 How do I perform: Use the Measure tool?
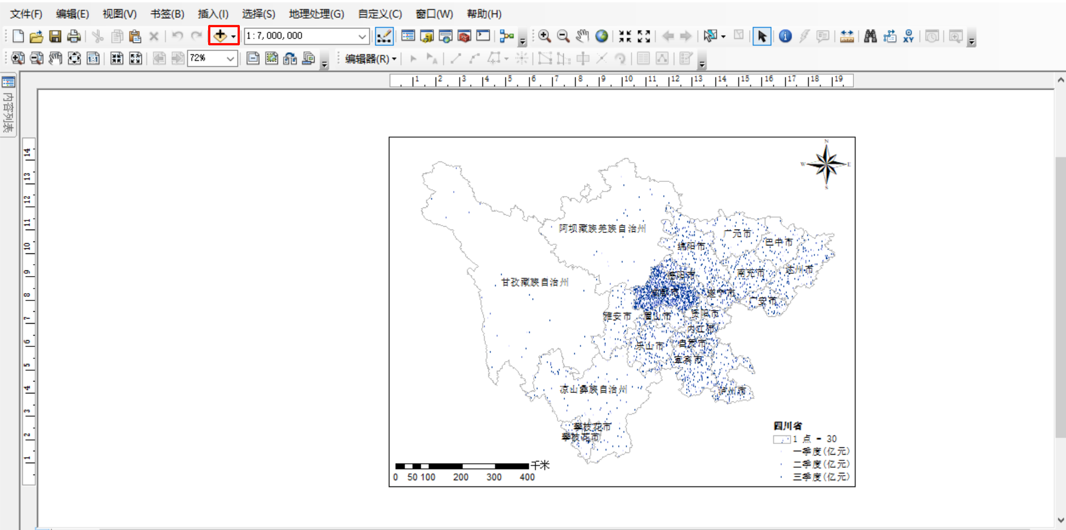[x=847, y=36]
